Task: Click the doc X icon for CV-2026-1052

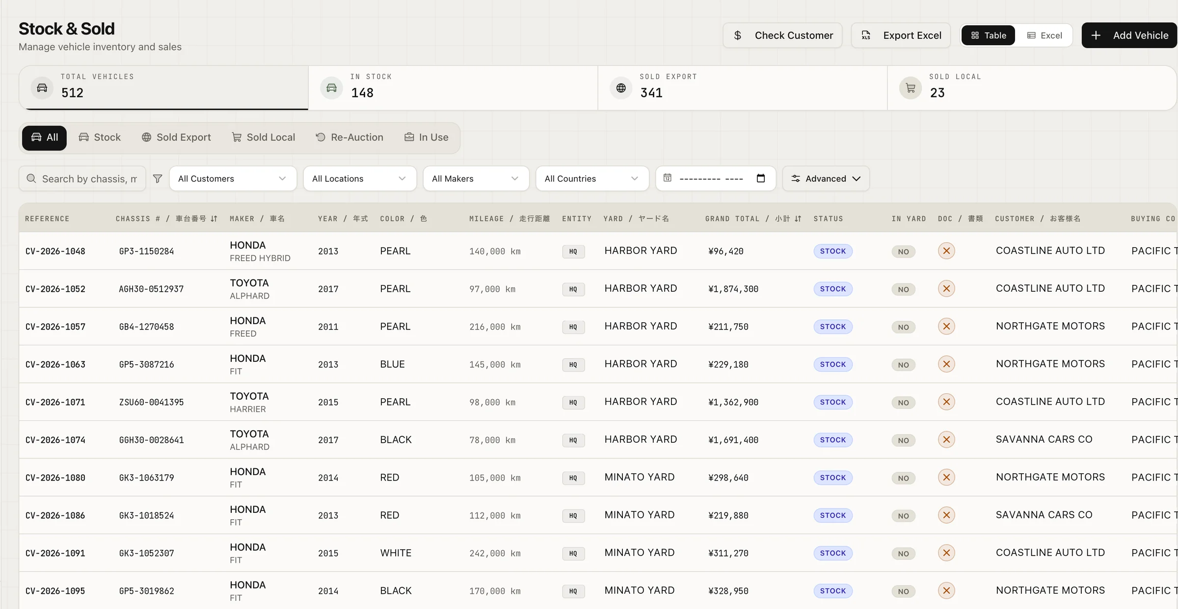Action: pyautogui.click(x=946, y=289)
